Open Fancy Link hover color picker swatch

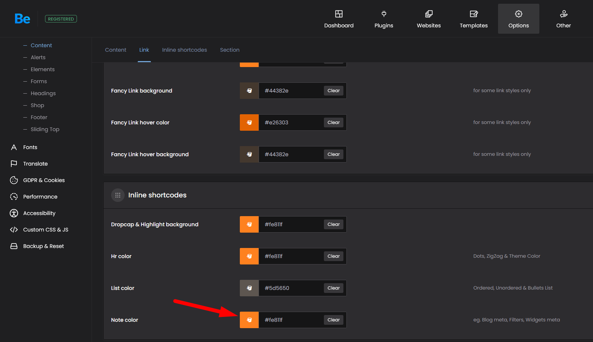click(249, 122)
